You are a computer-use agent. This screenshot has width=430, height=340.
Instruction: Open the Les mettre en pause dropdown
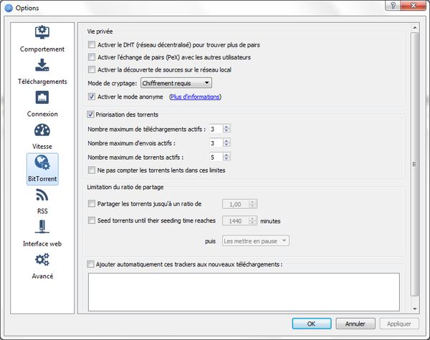256,241
